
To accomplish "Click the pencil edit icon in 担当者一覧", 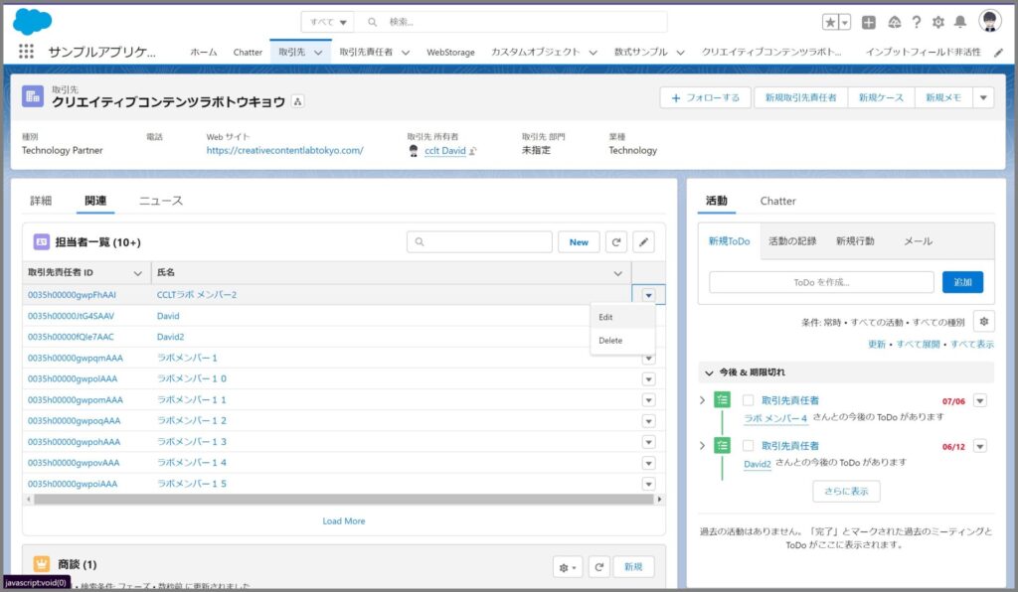I will (x=644, y=241).
